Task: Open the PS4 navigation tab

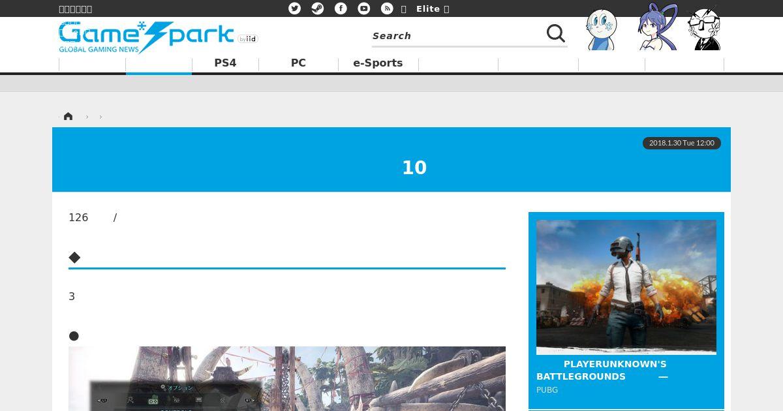Action: coord(225,63)
